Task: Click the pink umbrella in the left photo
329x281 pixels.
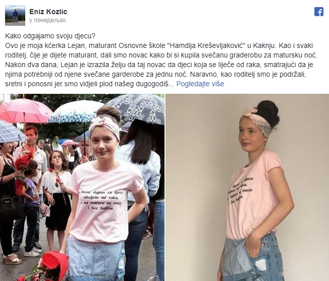Action: [25, 110]
